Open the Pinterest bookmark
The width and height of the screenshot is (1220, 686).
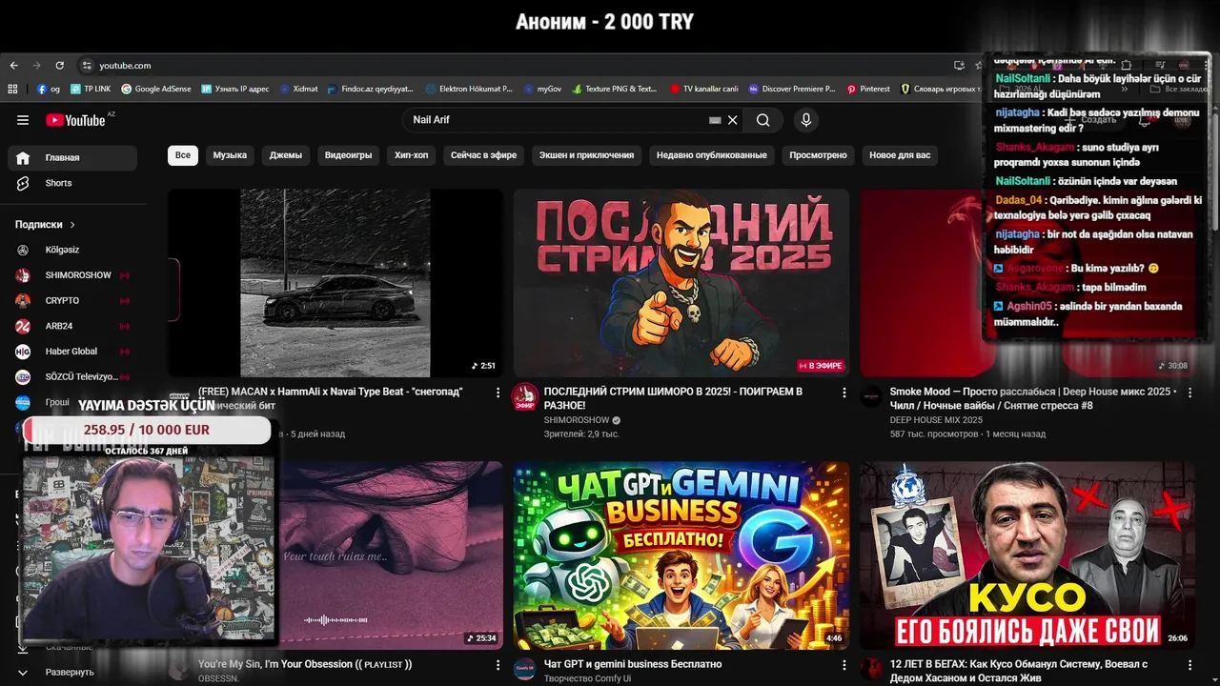[867, 89]
